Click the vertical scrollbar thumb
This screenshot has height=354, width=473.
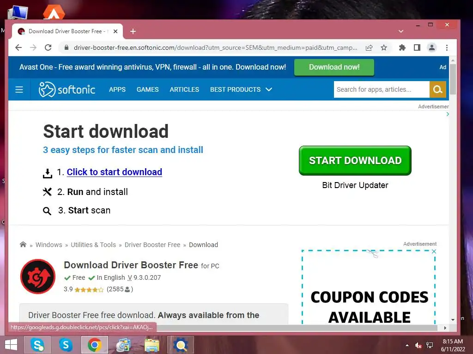(x=453, y=79)
